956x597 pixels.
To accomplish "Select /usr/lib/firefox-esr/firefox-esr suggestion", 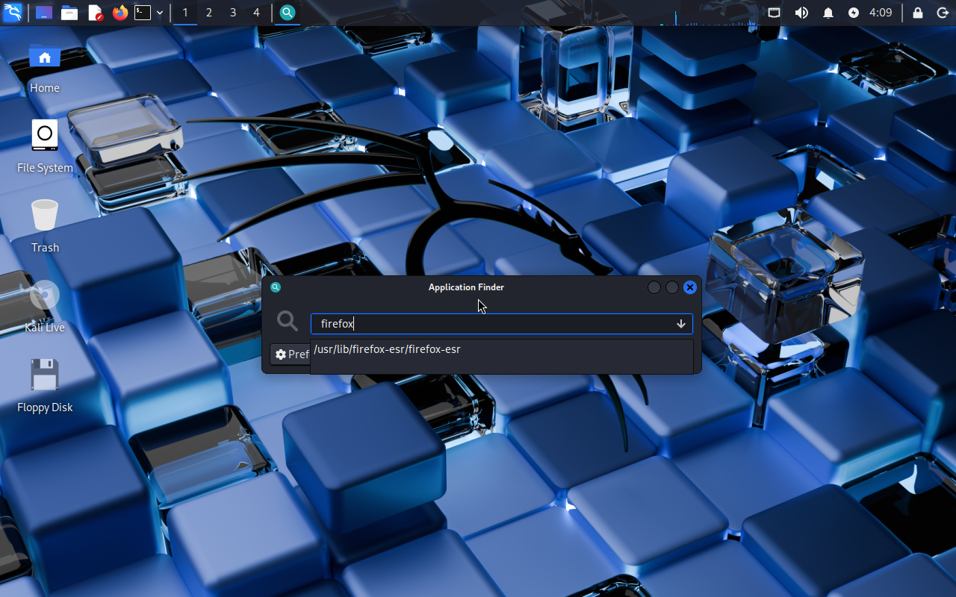I will 387,349.
